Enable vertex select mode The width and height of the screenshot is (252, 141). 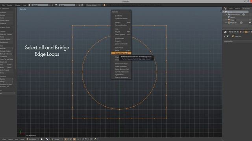[65, 139]
